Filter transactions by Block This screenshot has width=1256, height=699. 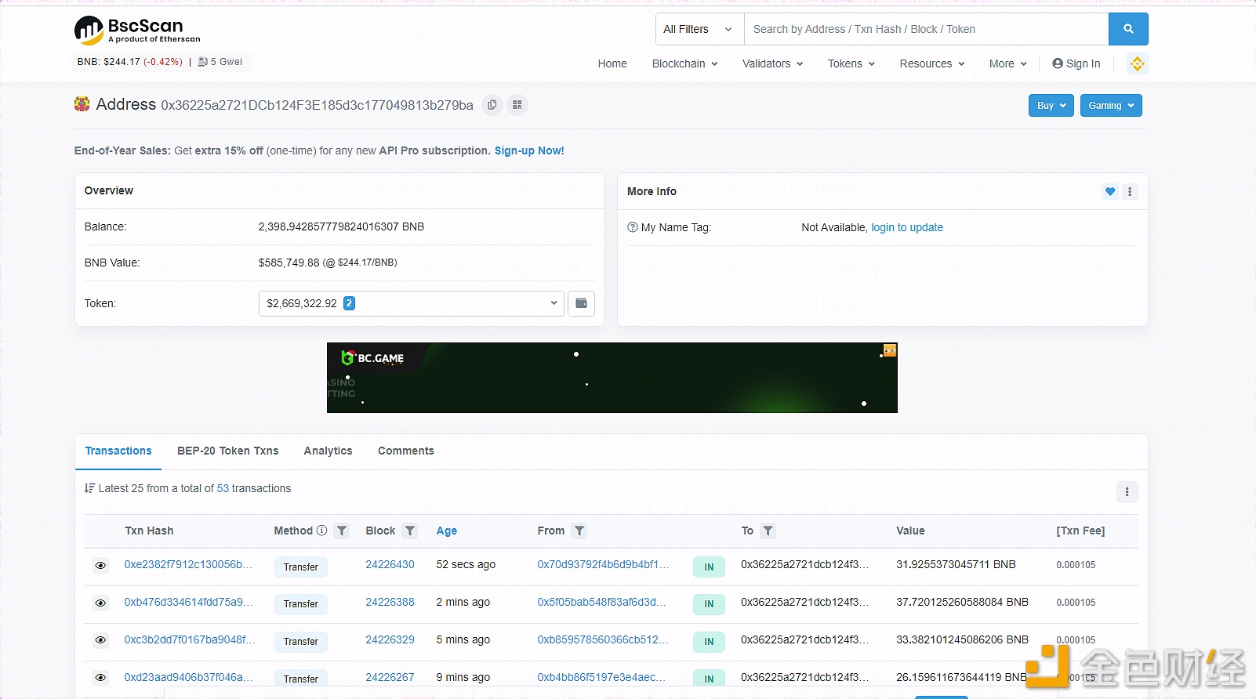click(x=410, y=531)
